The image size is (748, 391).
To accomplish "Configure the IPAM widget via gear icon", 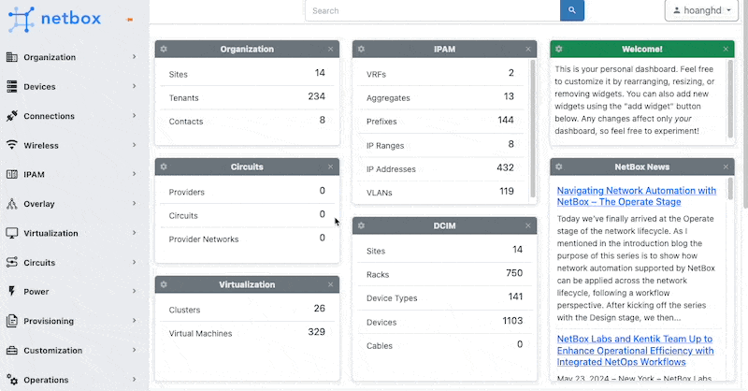I will pos(362,50).
